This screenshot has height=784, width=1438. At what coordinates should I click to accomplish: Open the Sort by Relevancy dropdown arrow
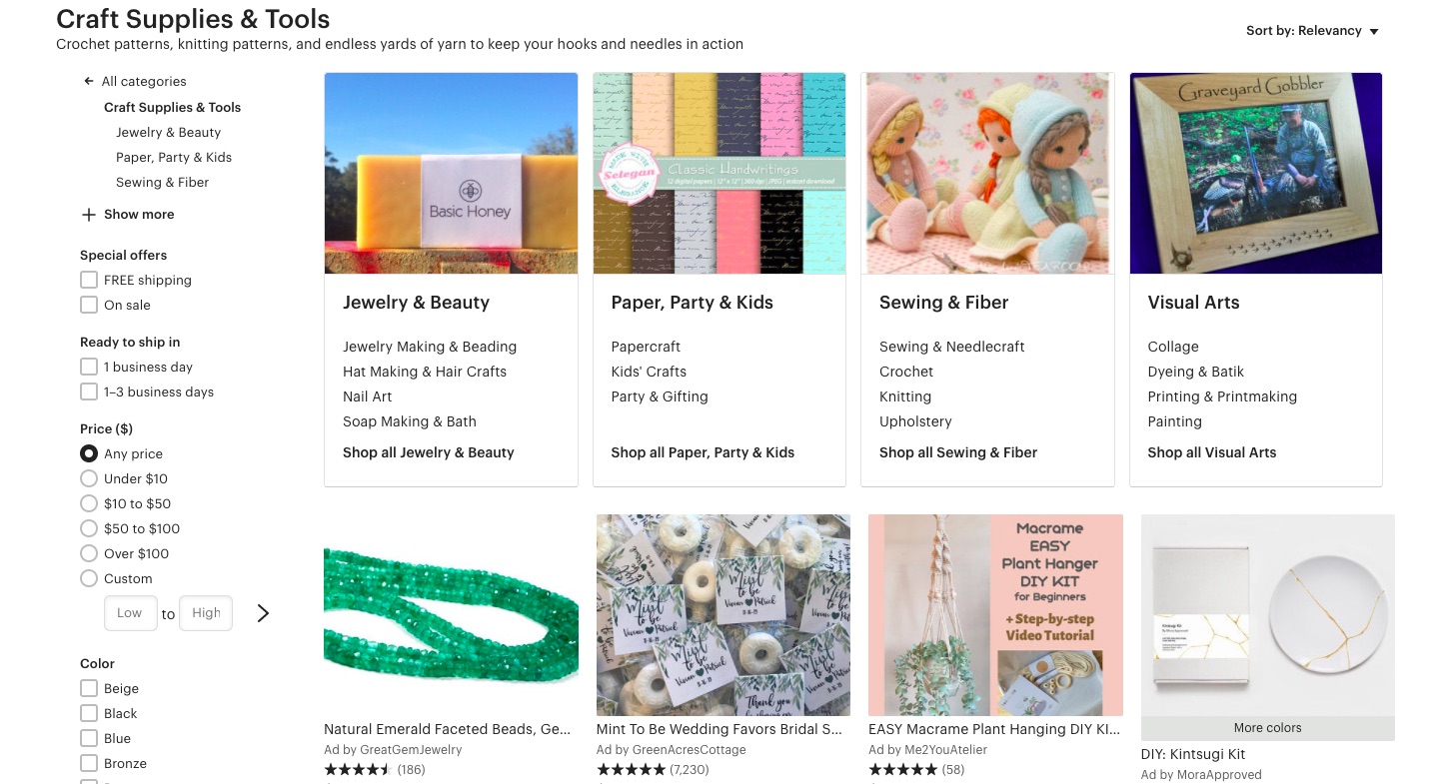[x=1374, y=30]
